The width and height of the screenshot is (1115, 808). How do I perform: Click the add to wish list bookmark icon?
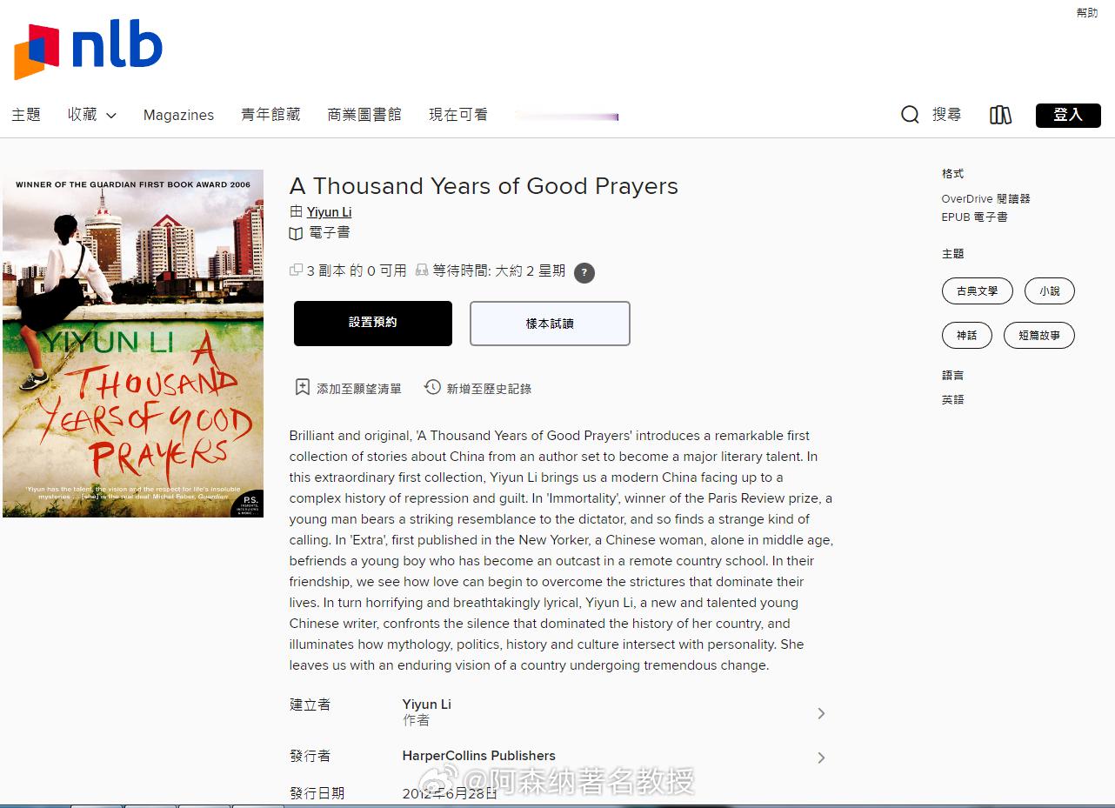(x=302, y=388)
